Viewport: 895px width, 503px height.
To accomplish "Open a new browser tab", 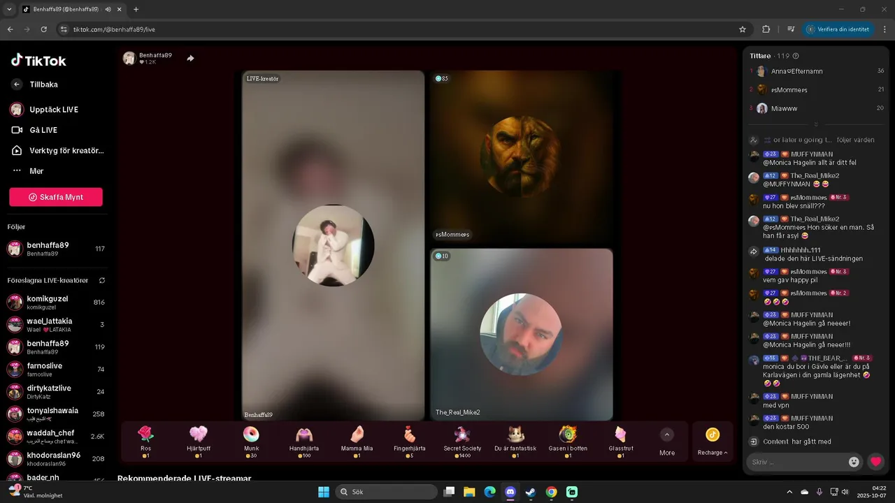I will tap(136, 9).
